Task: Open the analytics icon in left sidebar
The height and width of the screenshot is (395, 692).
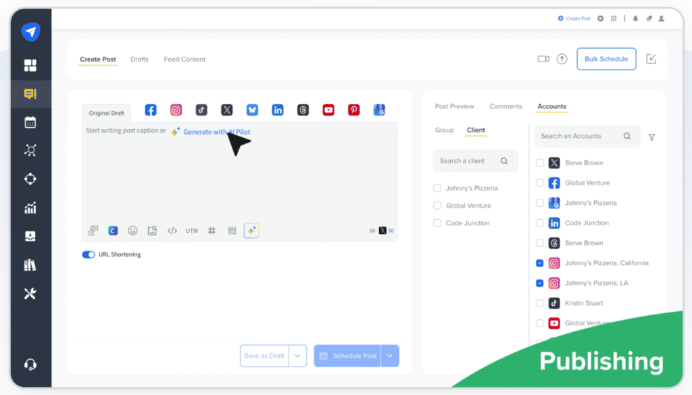Action: click(x=30, y=208)
